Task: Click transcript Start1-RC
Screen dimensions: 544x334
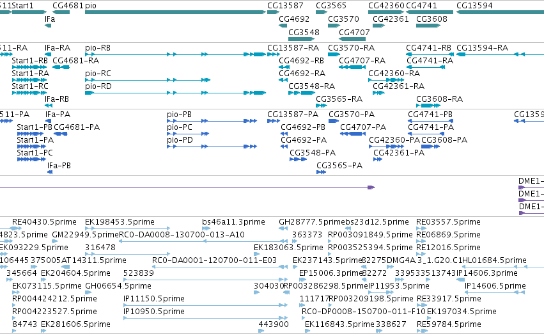Action: [29, 93]
